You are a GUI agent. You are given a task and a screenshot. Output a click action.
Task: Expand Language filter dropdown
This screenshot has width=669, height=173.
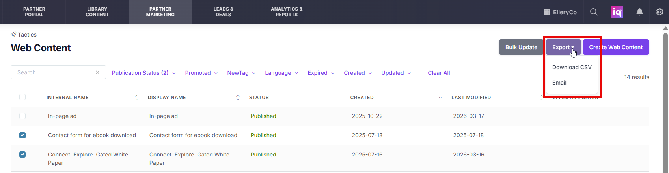(282, 73)
